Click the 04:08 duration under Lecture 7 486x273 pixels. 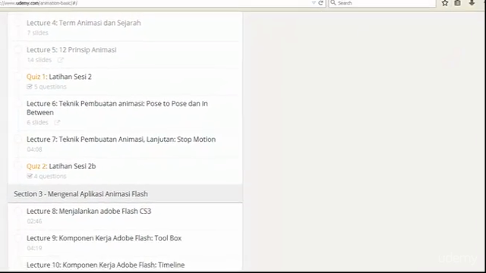coord(34,149)
